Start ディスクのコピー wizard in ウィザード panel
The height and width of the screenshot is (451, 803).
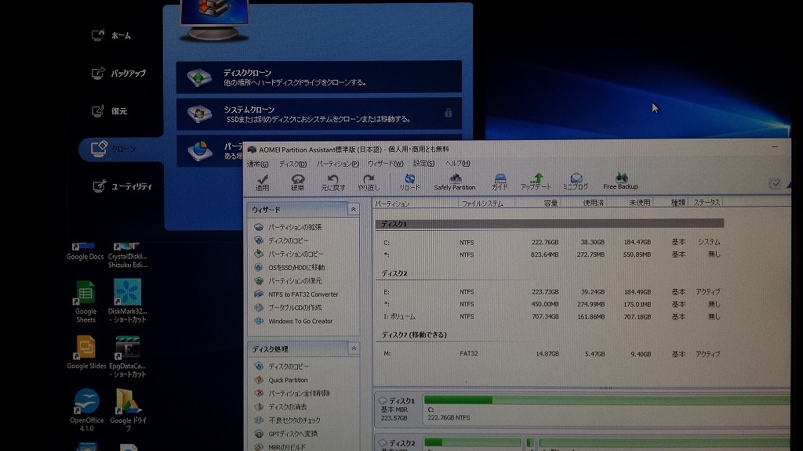pos(282,240)
